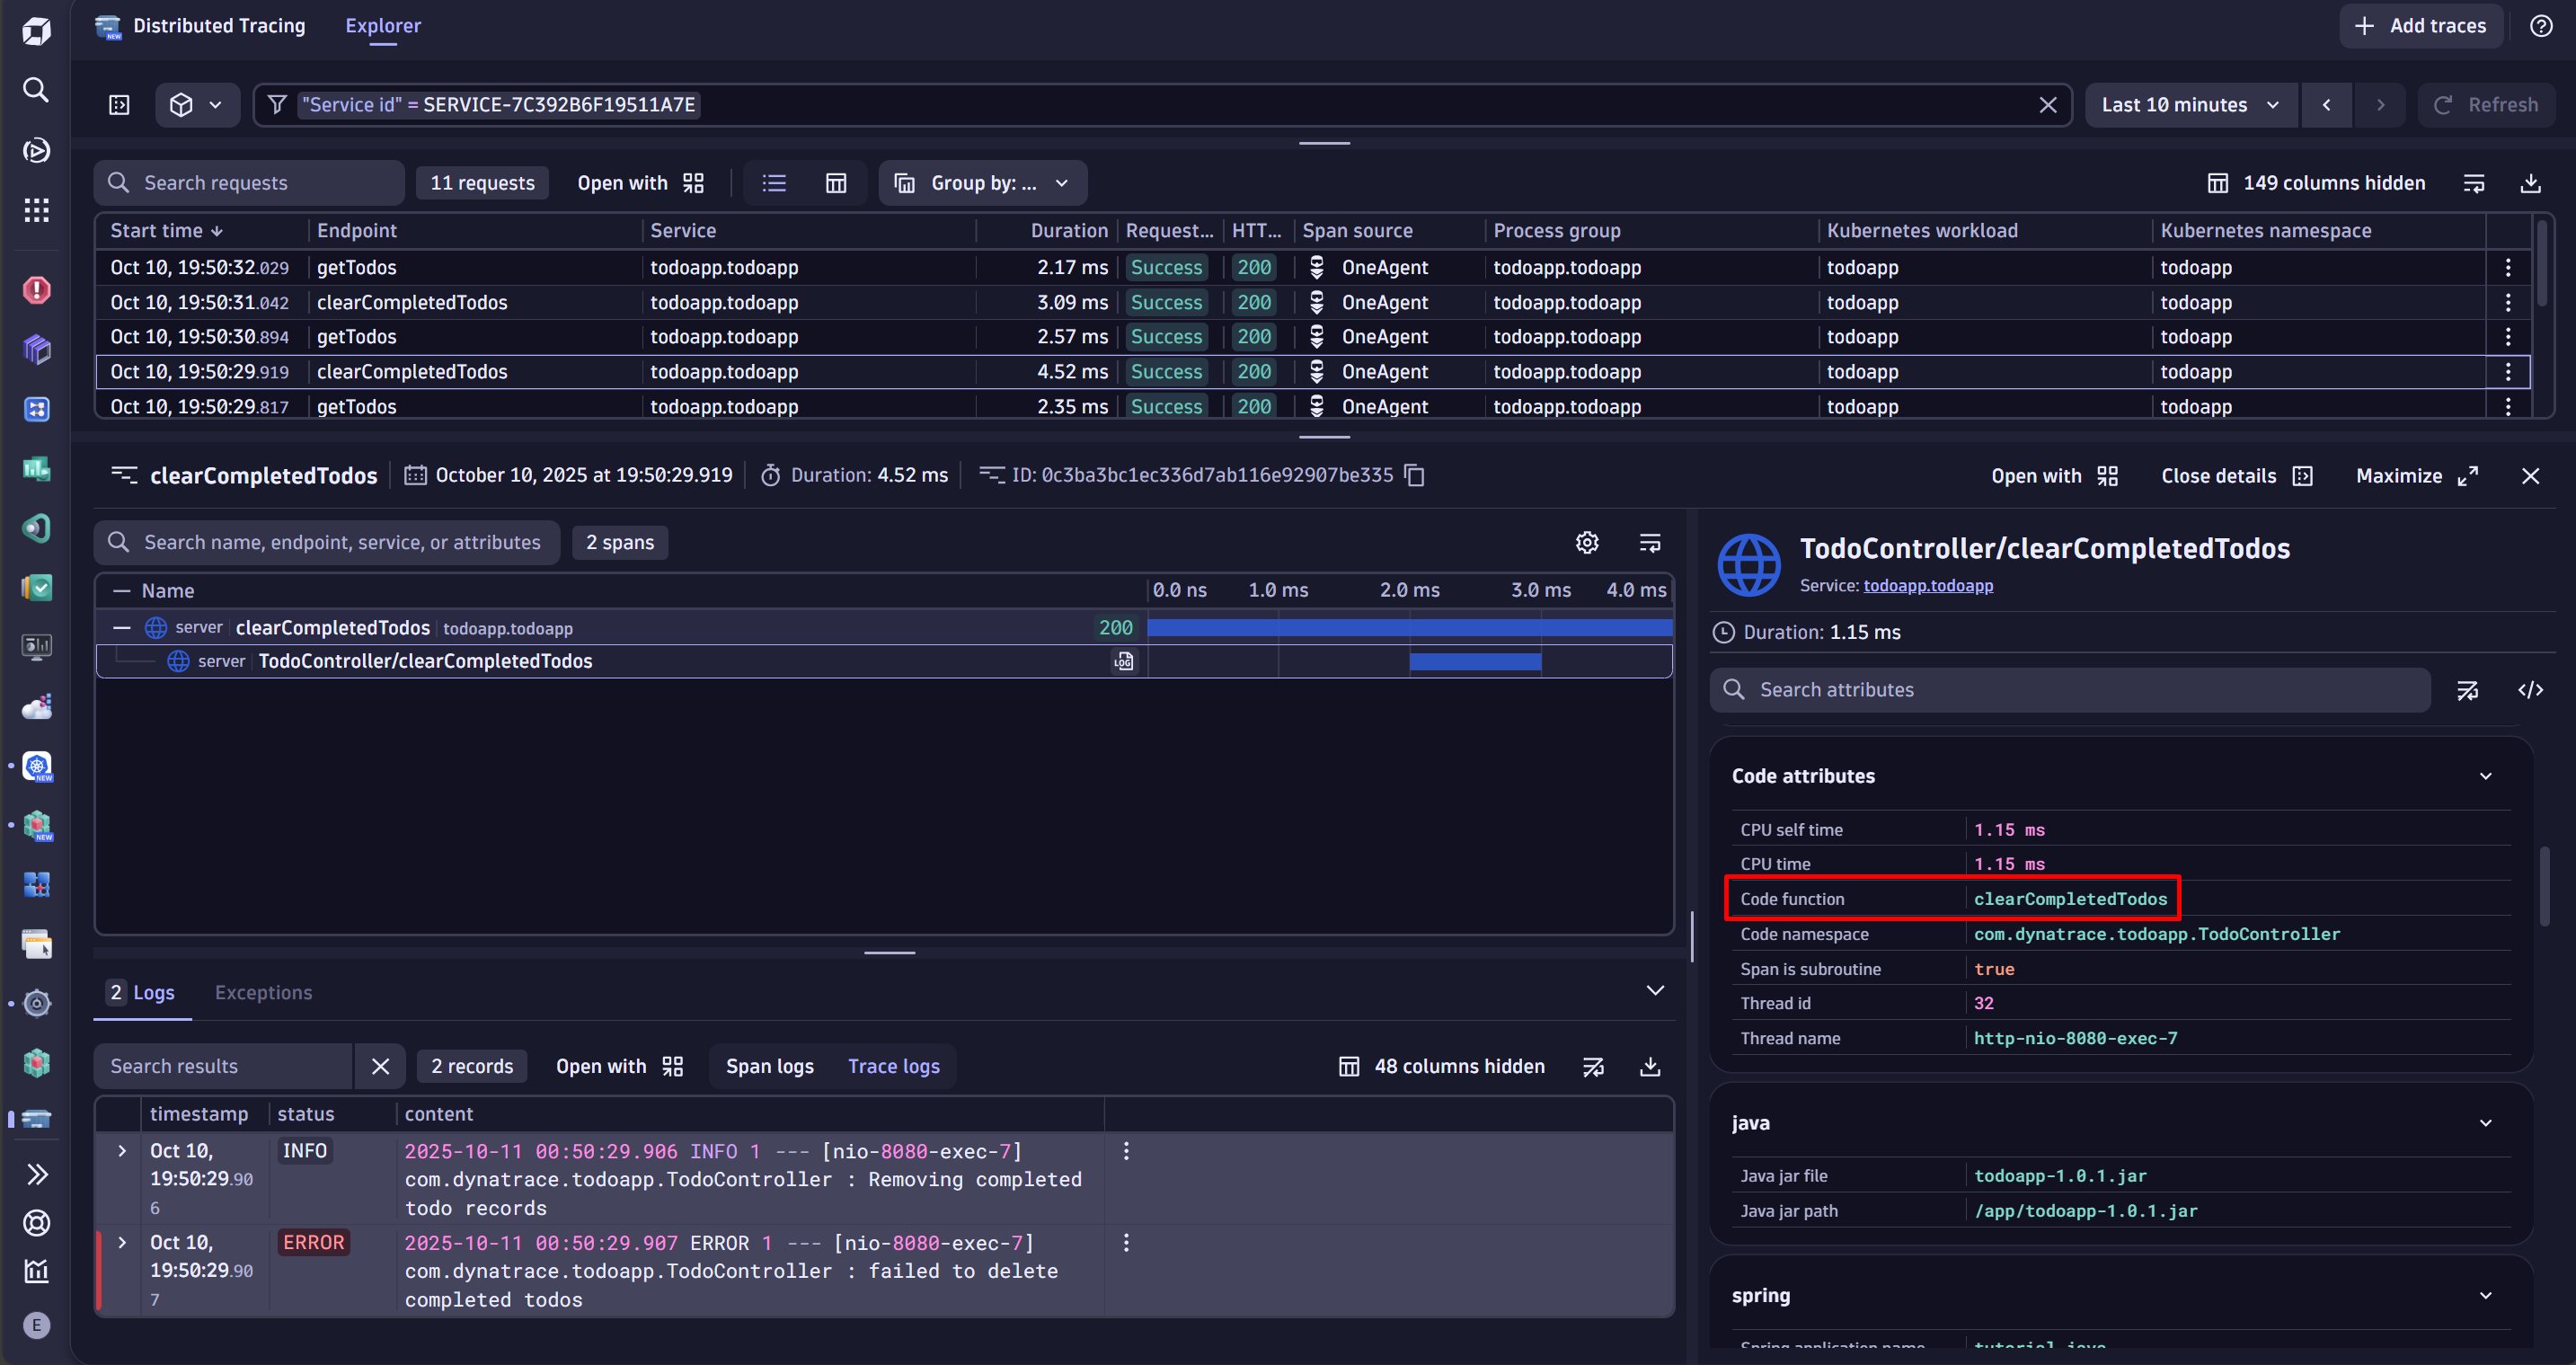This screenshot has height=1365, width=2576.
Task: Download the requests table data
Action: [2530, 183]
